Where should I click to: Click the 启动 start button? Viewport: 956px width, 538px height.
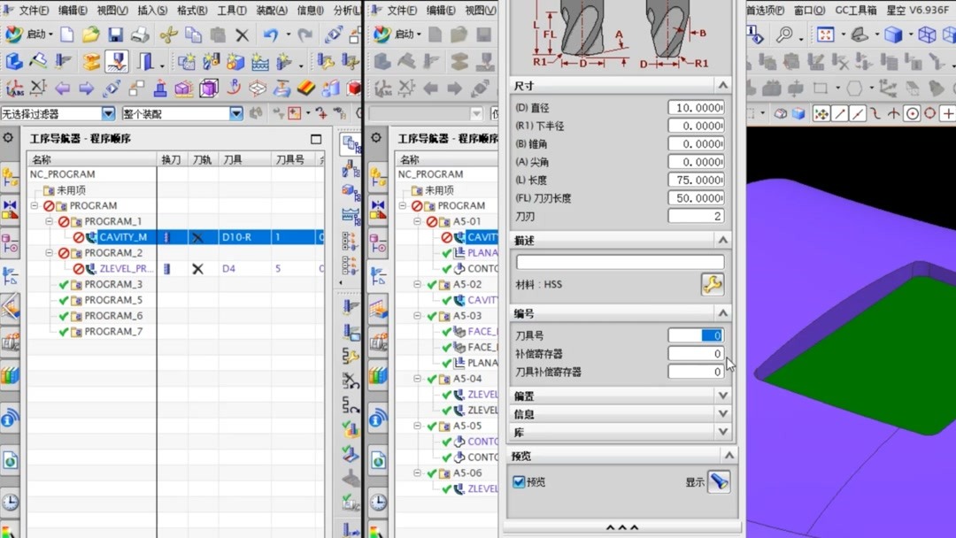tap(35, 33)
